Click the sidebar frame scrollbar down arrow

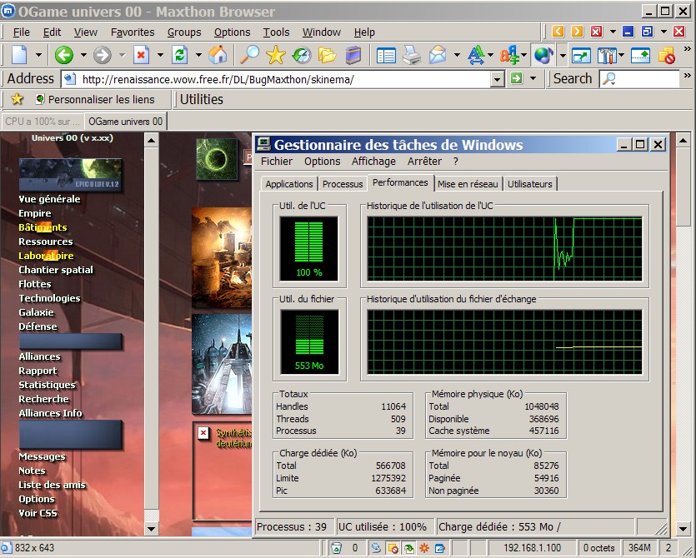point(152,528)
